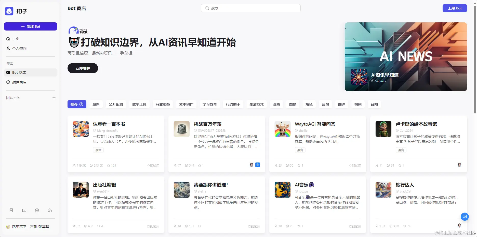Switch to the 音频 tab
Image resolution: width=477 pixels, height=237 pixels.
(374, 104)
